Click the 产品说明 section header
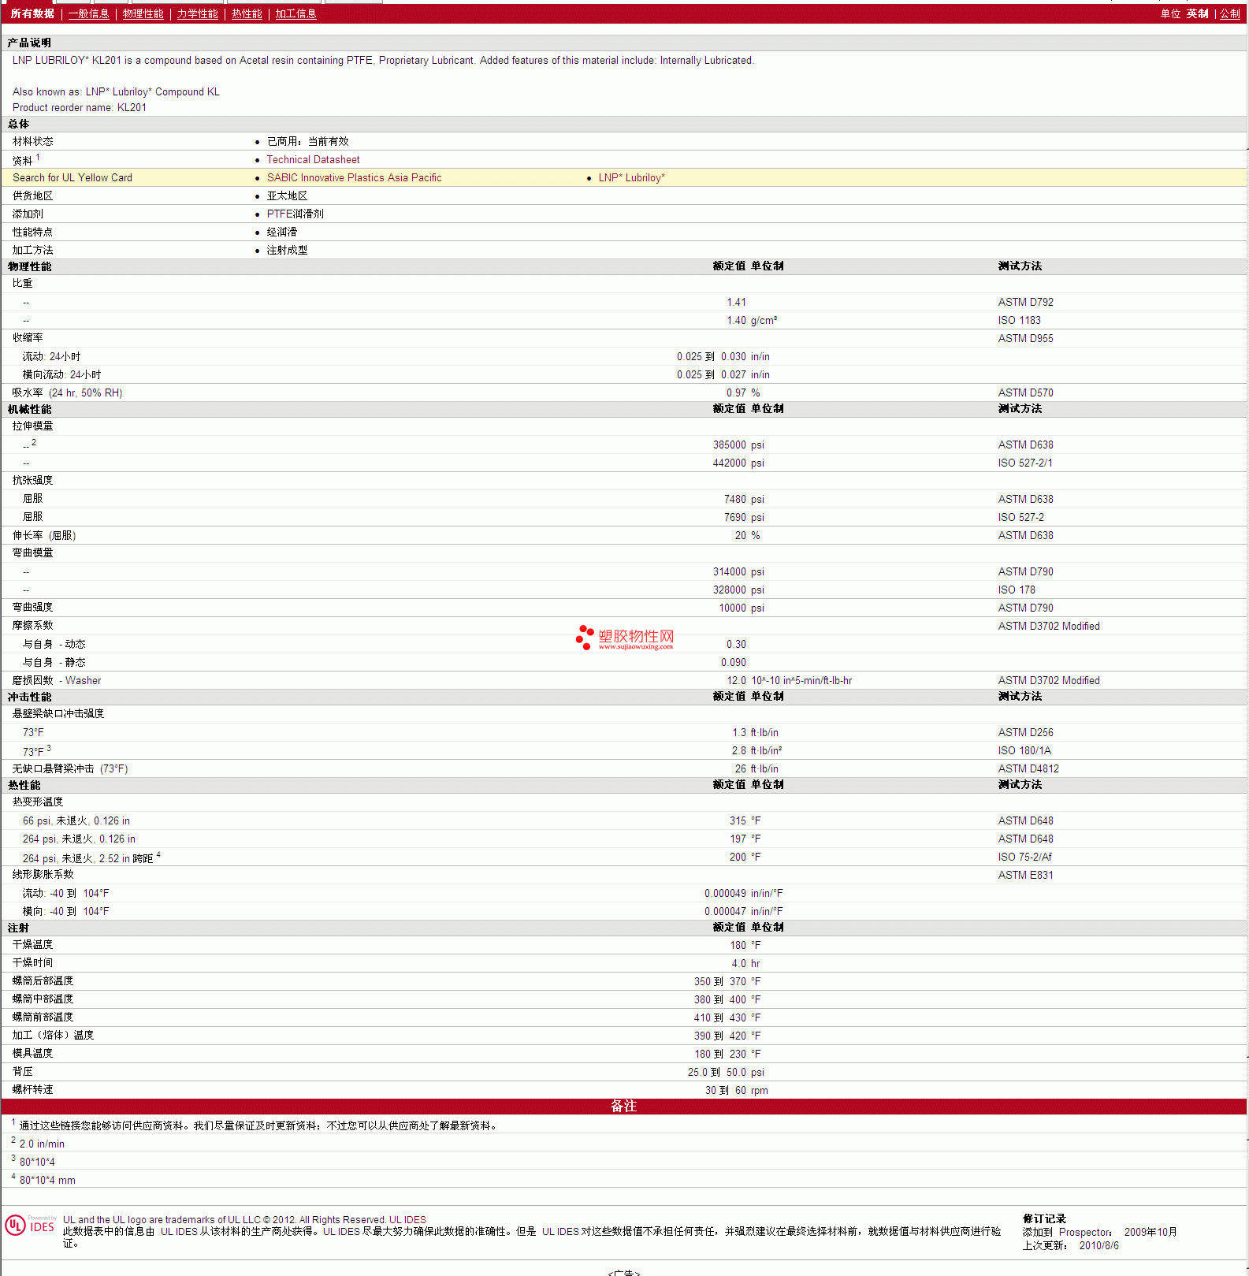The image size is (1249, 1276). pos(29,43)
